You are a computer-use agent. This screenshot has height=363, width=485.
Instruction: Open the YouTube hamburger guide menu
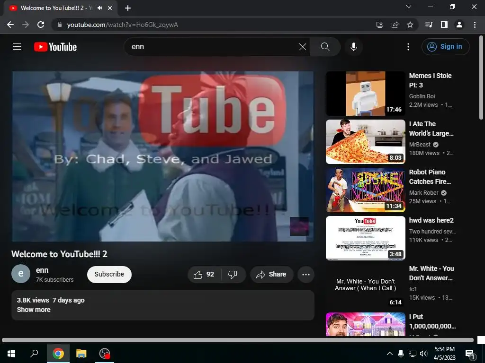pos(17,47)
